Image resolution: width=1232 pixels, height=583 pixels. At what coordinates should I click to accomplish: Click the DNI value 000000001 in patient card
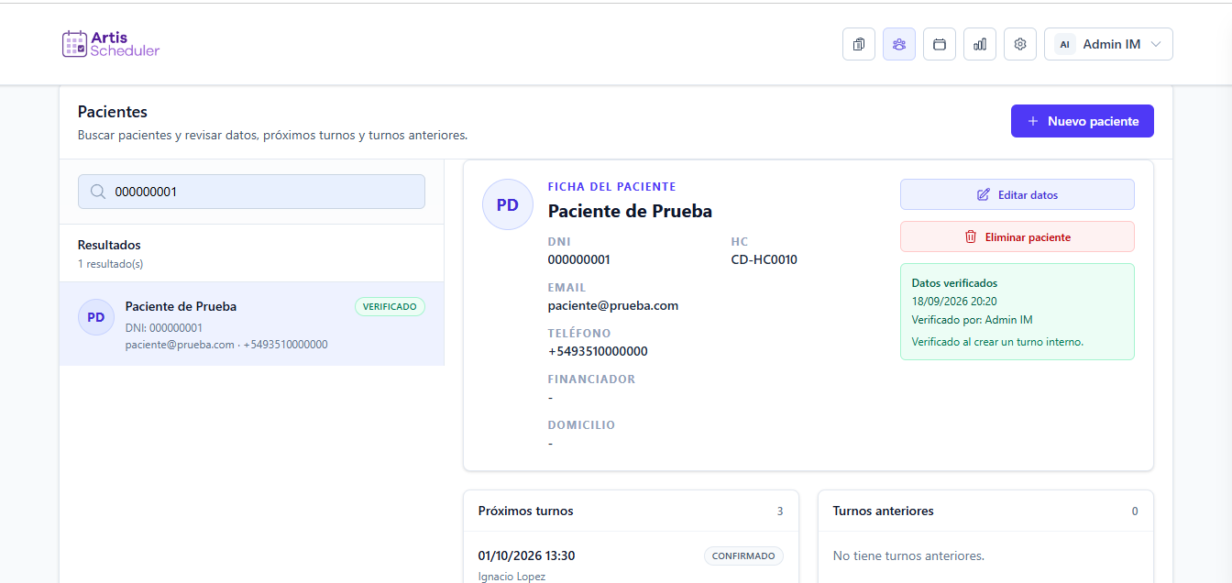click(579, 259)
